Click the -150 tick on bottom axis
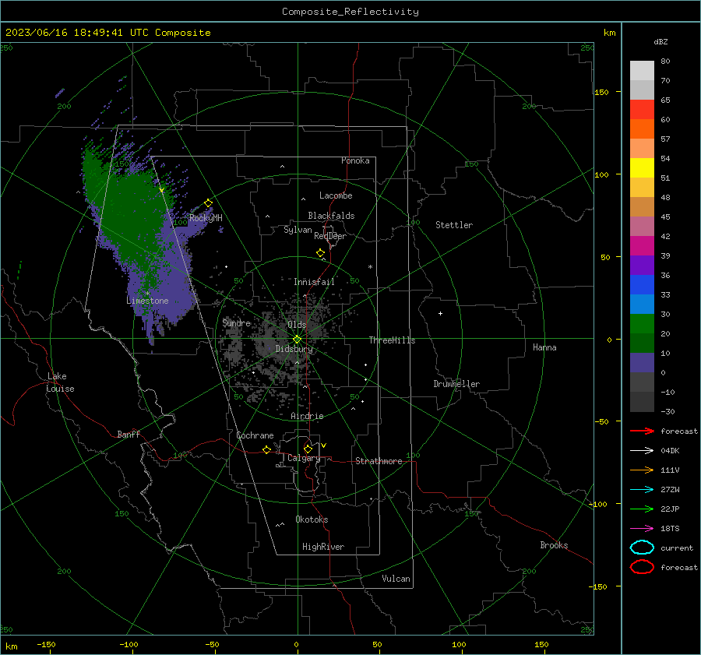Viewport: 701px width, 655px height. pos(46,644)
